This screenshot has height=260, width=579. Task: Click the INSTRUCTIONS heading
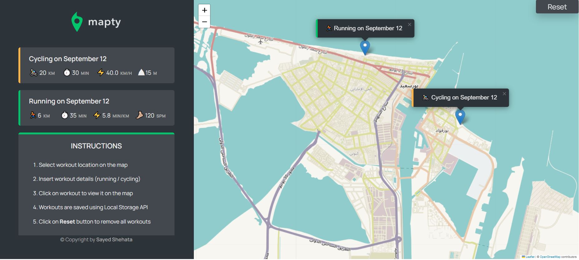pos(96,146)
